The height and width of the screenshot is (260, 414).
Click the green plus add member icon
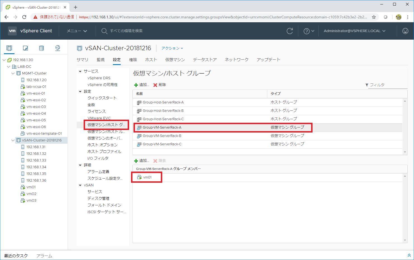[x=136, y=161]
